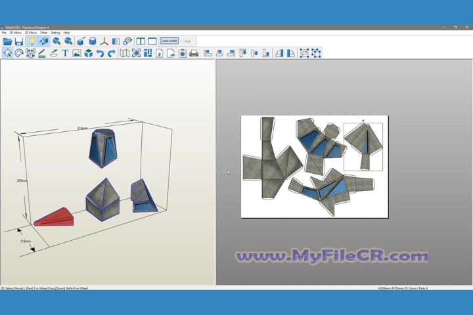Align selected parts to horizontal center
Screen dimensions: 473x315
219,53
